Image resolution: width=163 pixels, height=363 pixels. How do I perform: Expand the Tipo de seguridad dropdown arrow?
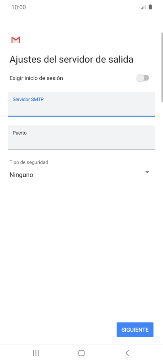point(147,172)
